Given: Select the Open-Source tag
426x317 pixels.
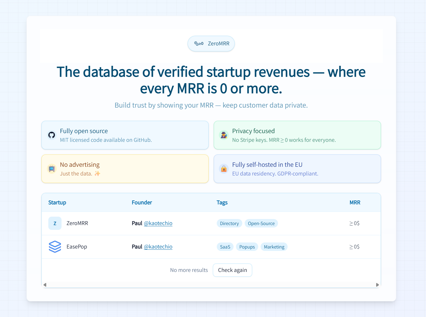Looking at the screenshot, I should point(261,224).
